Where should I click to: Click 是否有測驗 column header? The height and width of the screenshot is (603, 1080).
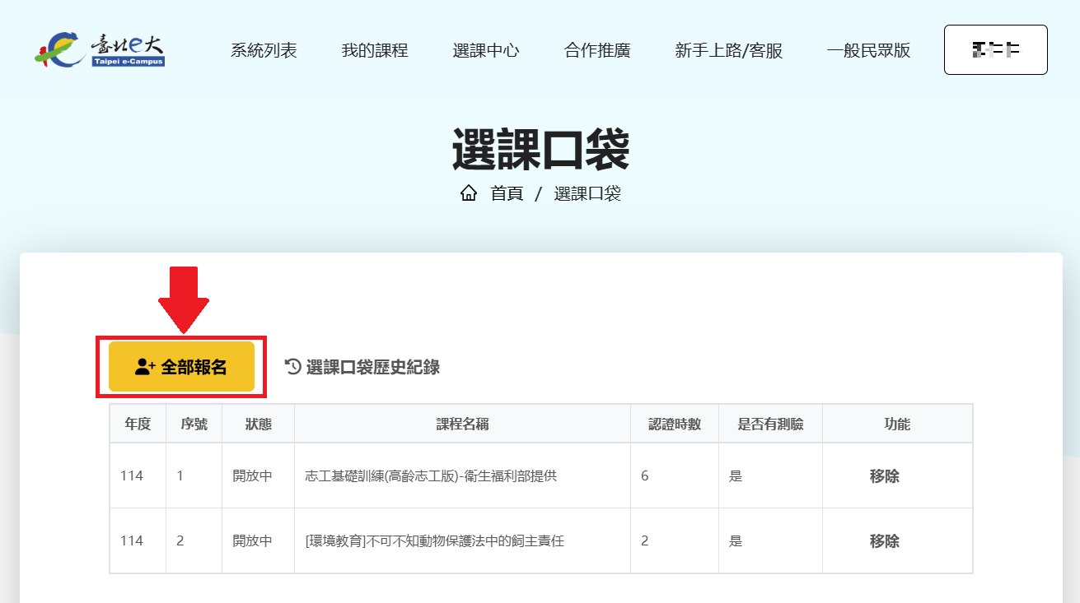tap(770, 424)
